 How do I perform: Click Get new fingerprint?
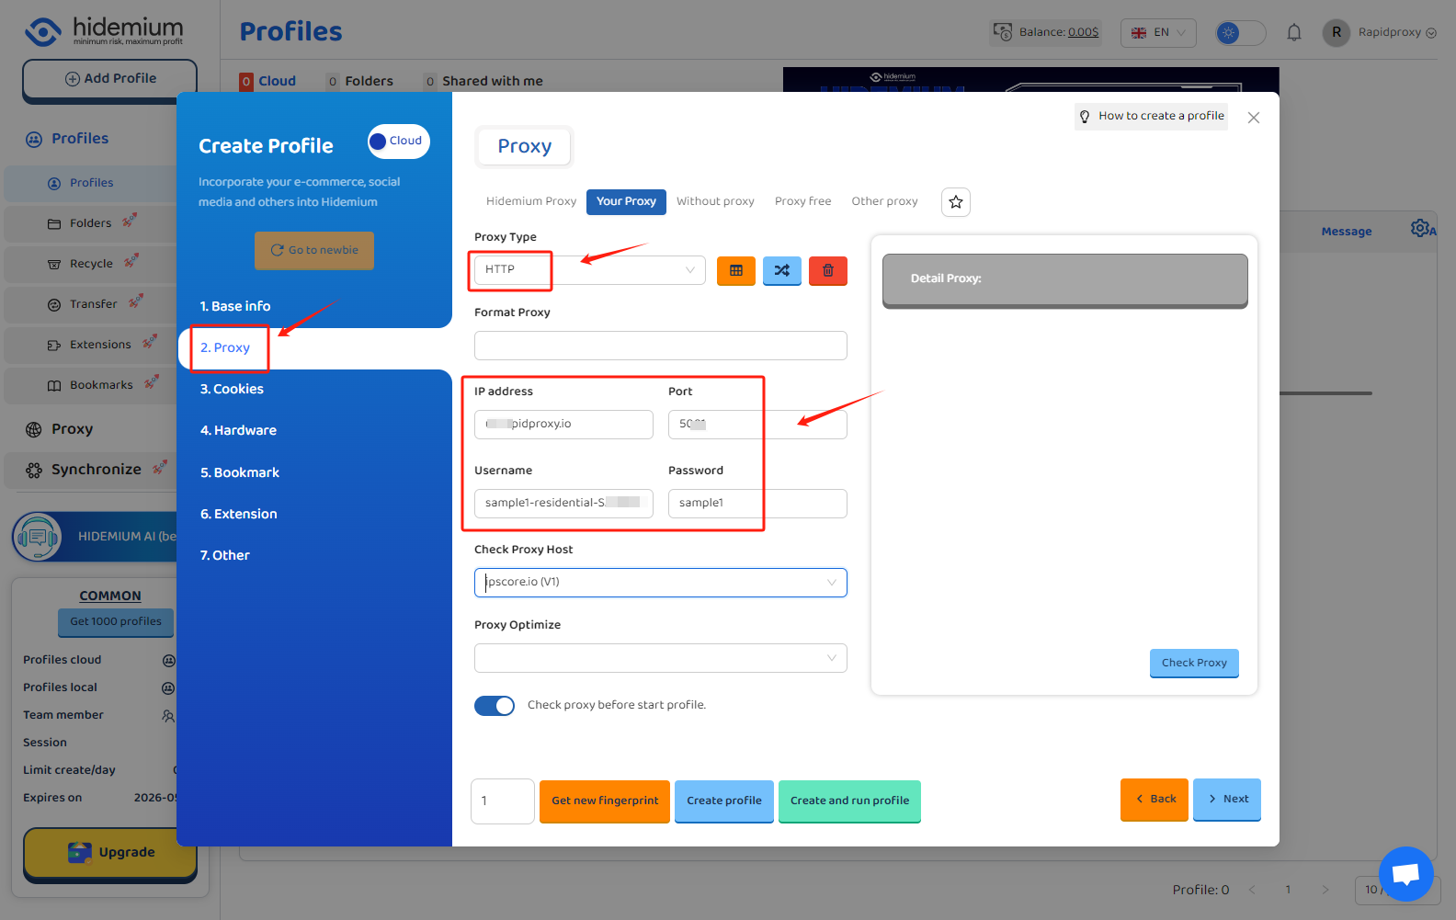605,801
